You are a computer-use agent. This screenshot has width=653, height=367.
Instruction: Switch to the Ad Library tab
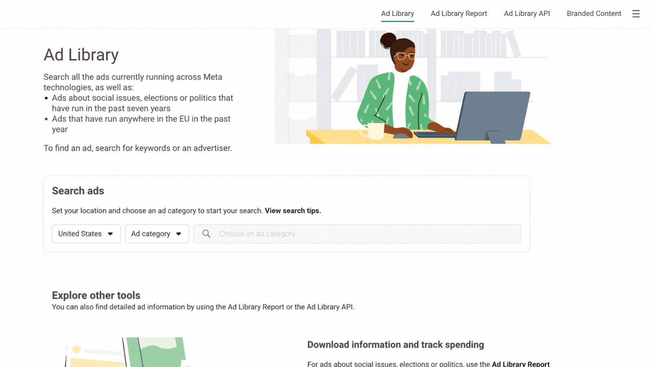[x=398, y=13]
